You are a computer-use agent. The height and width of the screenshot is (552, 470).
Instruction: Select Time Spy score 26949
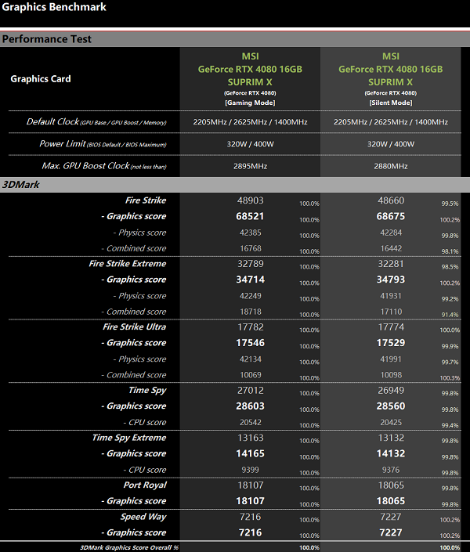[x=391, y=391]
